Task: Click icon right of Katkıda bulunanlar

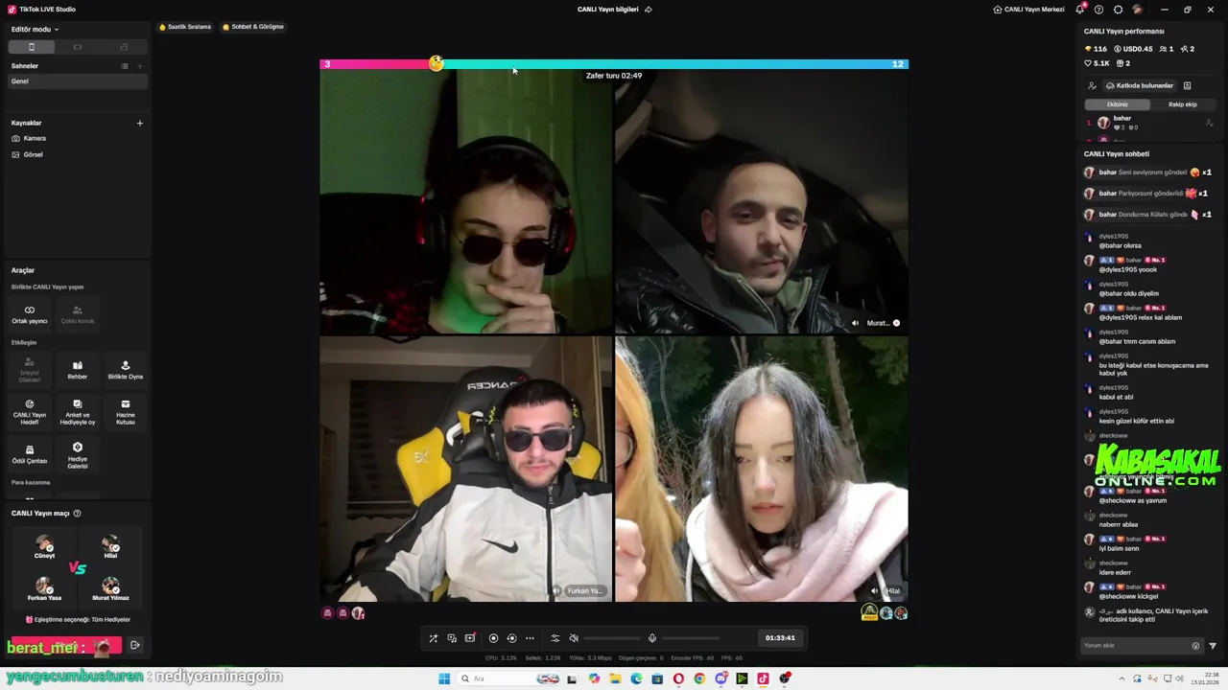Action: 1187,85
